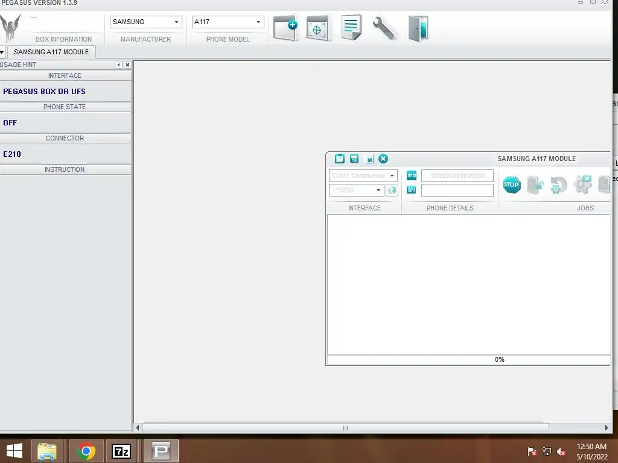This screenshot has height=463, width=618.
Task: Copy log using the clipboard icon
Action: coord(339,159)
